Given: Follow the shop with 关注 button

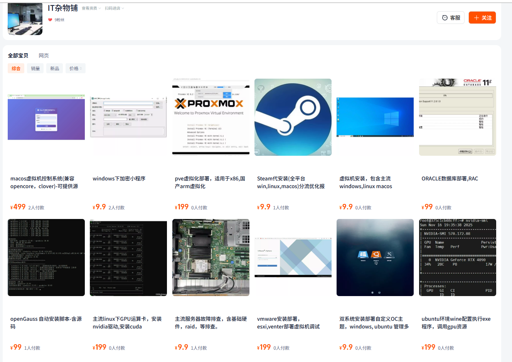Looking at the screenshot, I should tap(482, 18).
